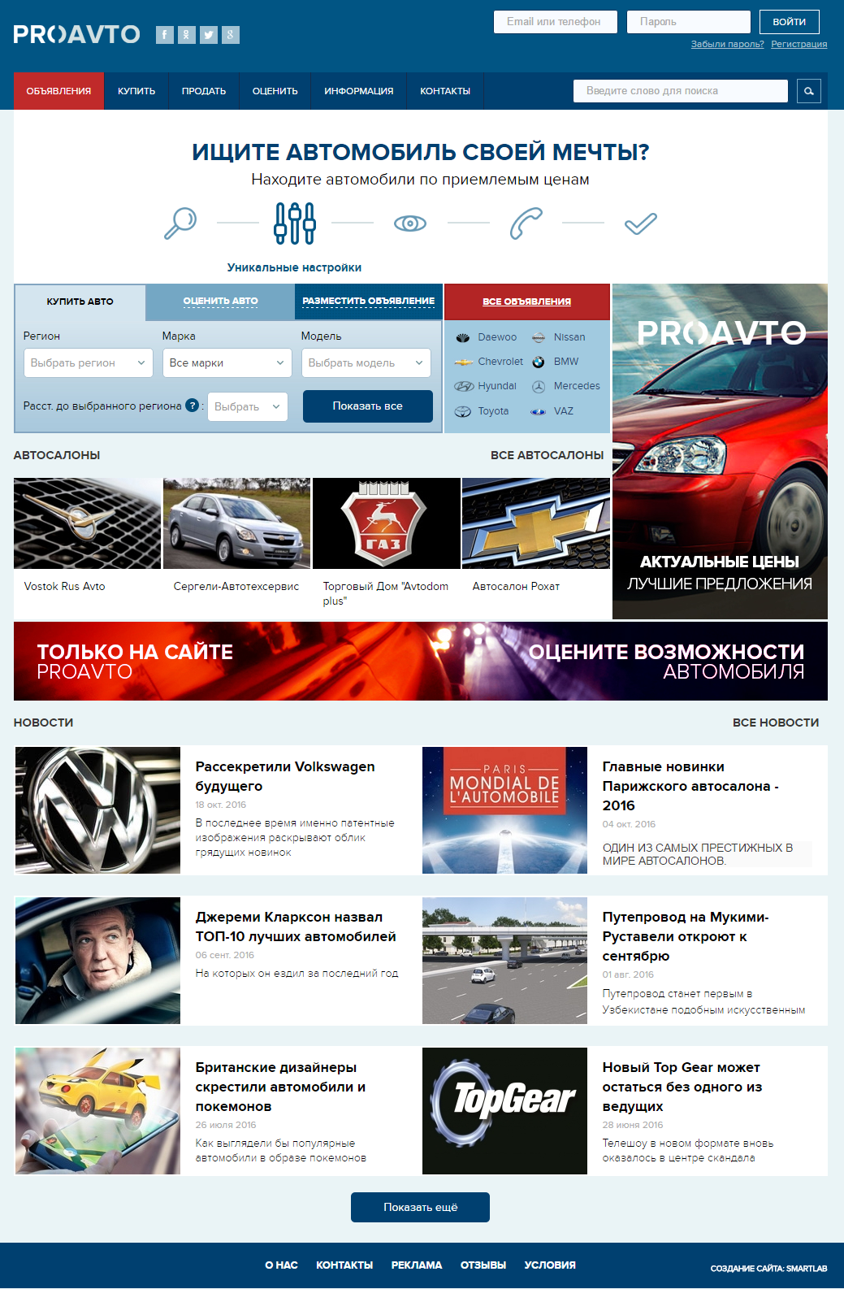Open the Продать menu item
The image size is (844, 1289).
(204, 91)
